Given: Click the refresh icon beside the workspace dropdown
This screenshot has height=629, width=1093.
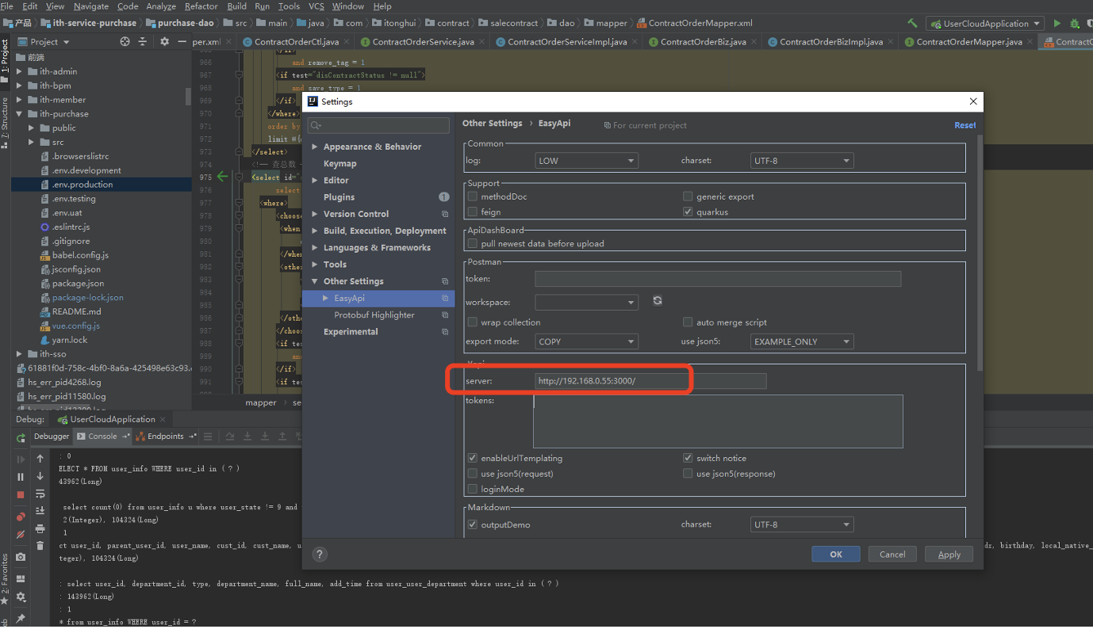Looking at the screenshot, I should [658, 301].
